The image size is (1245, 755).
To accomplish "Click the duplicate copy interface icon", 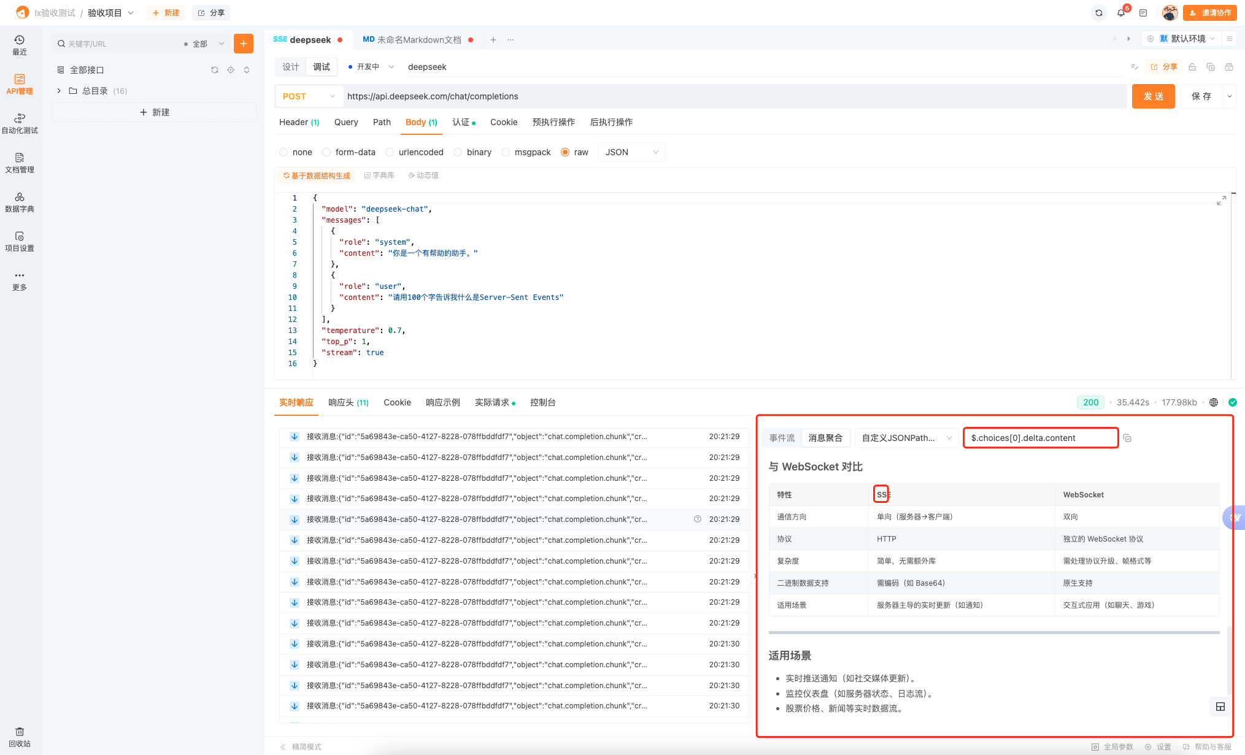I will 1211,67.
